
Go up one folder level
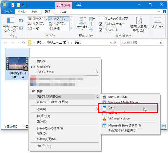24,43
